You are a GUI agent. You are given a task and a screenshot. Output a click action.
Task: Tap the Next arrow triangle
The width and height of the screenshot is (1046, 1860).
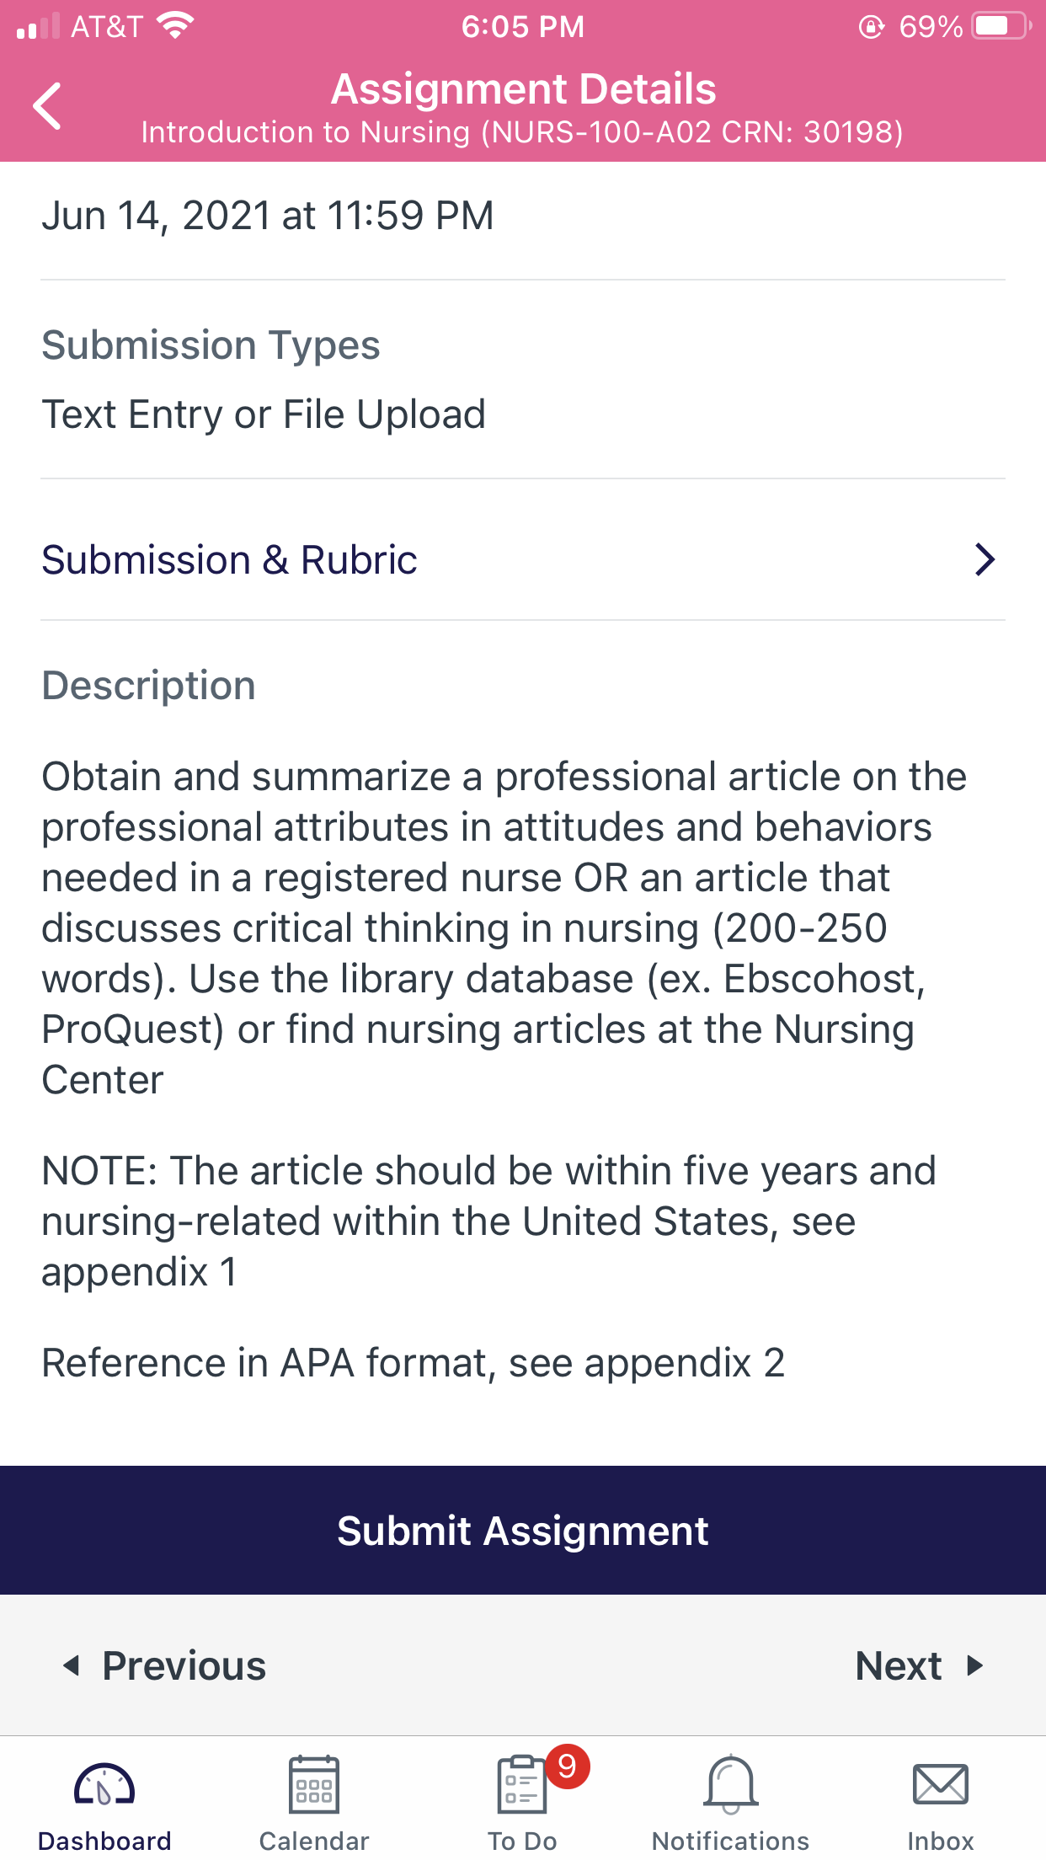click(975, 1665)
